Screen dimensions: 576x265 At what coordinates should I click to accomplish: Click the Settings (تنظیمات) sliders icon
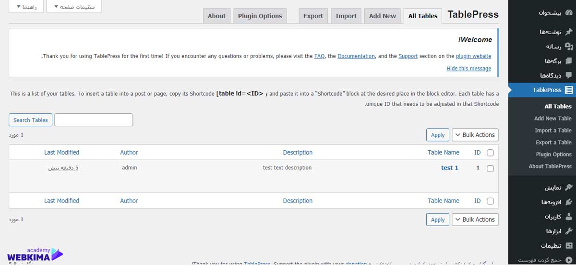(569, 245)
